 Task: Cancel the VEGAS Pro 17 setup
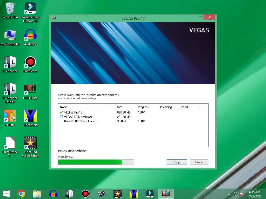(x=199, y=162)
